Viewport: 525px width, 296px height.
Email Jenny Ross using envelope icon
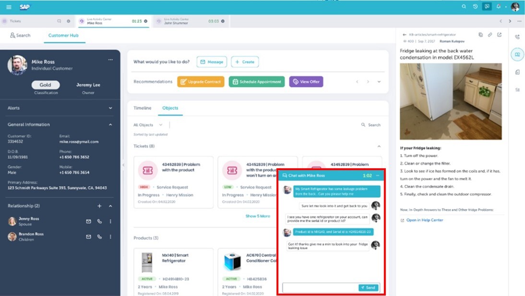click(88, 222)
